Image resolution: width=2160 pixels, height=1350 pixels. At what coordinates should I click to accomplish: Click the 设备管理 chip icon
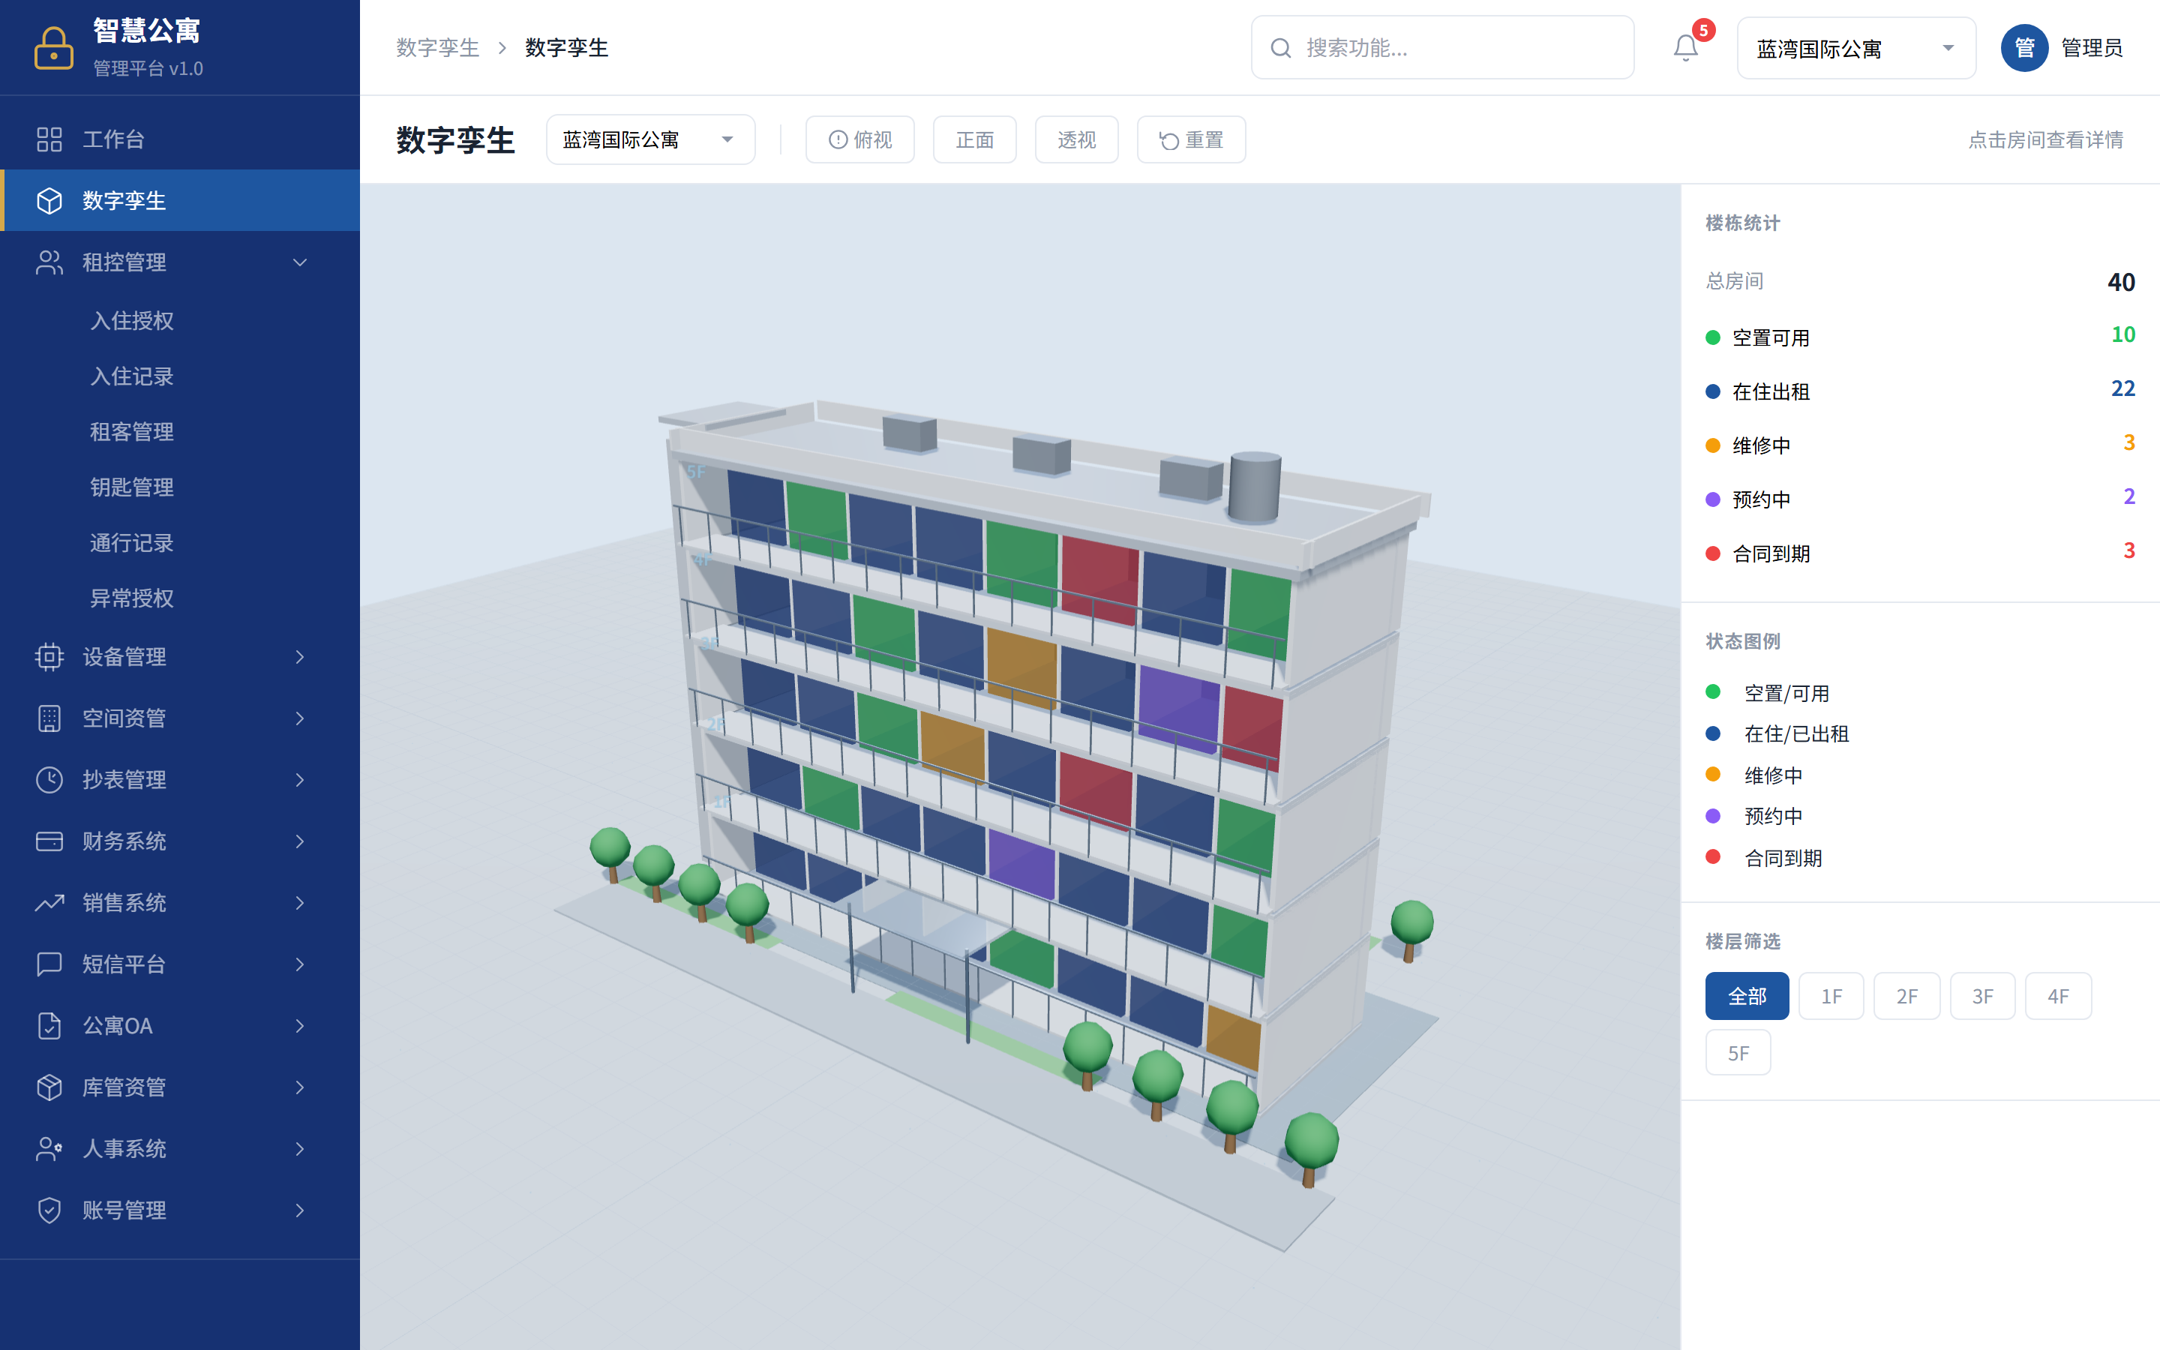click(49, 657)
